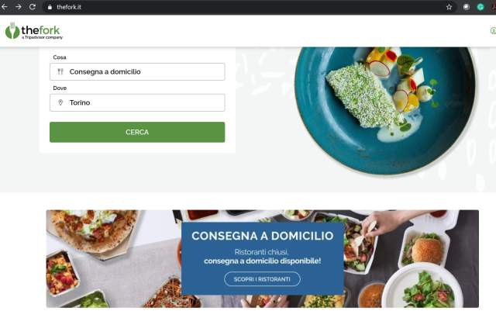The width and height of the screenshot is (496, 325).
Task: Go back to the previous page
Action: (4, 7)
